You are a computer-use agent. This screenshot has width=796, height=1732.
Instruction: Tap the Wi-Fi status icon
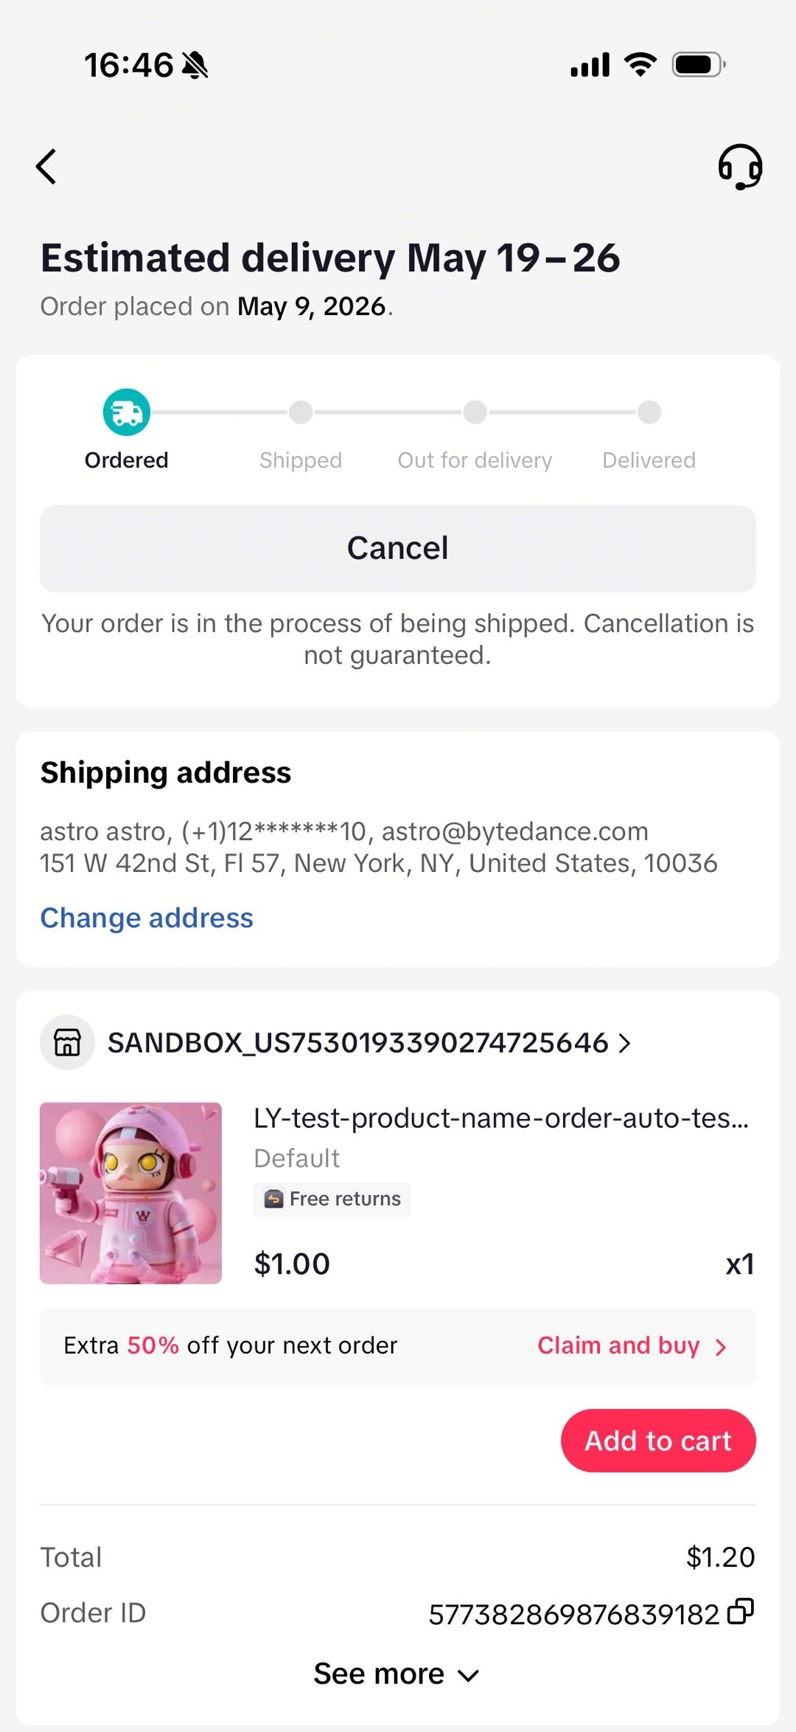coord(640,65)
